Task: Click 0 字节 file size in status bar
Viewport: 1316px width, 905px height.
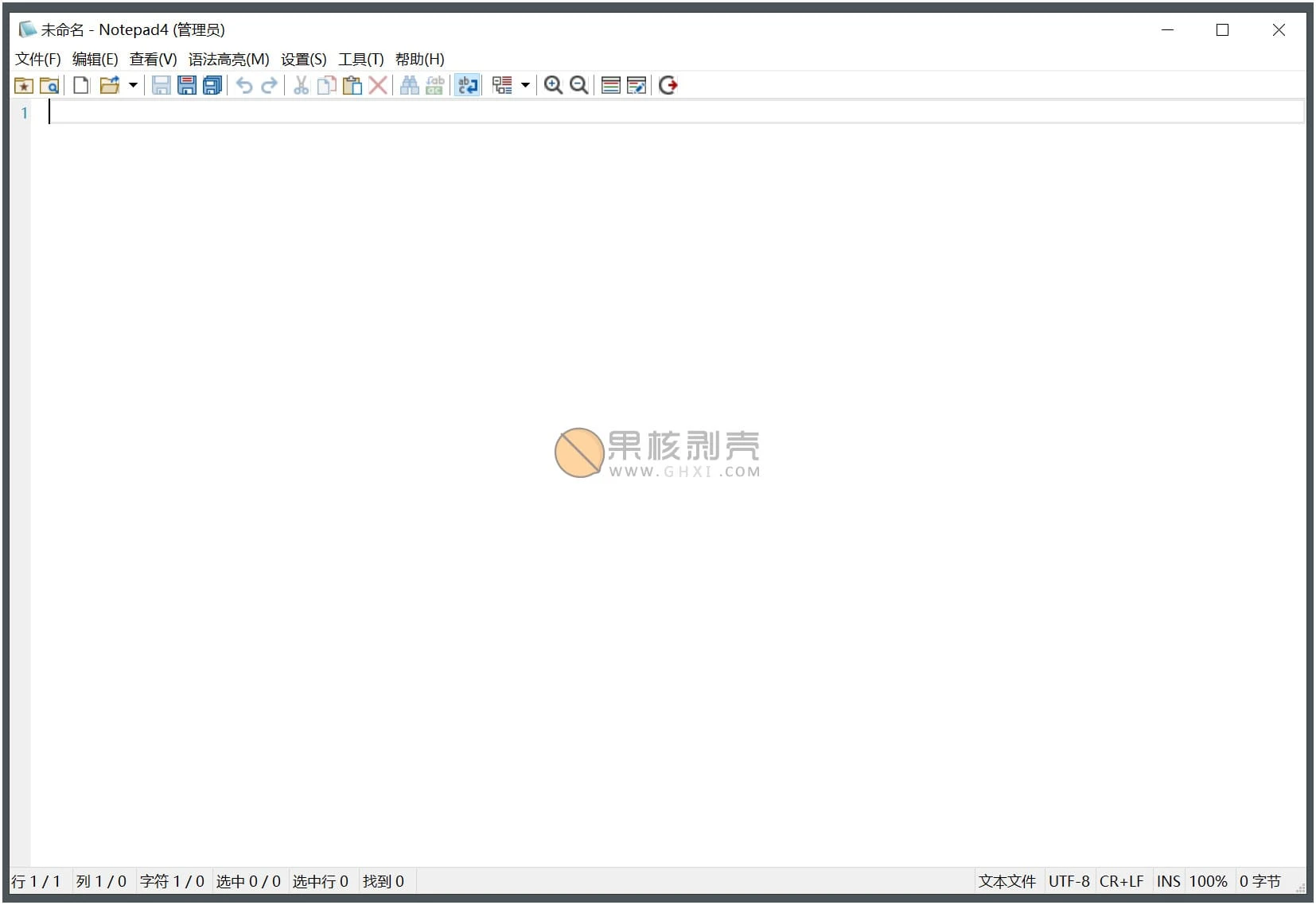Action: tap(1260, 881)
